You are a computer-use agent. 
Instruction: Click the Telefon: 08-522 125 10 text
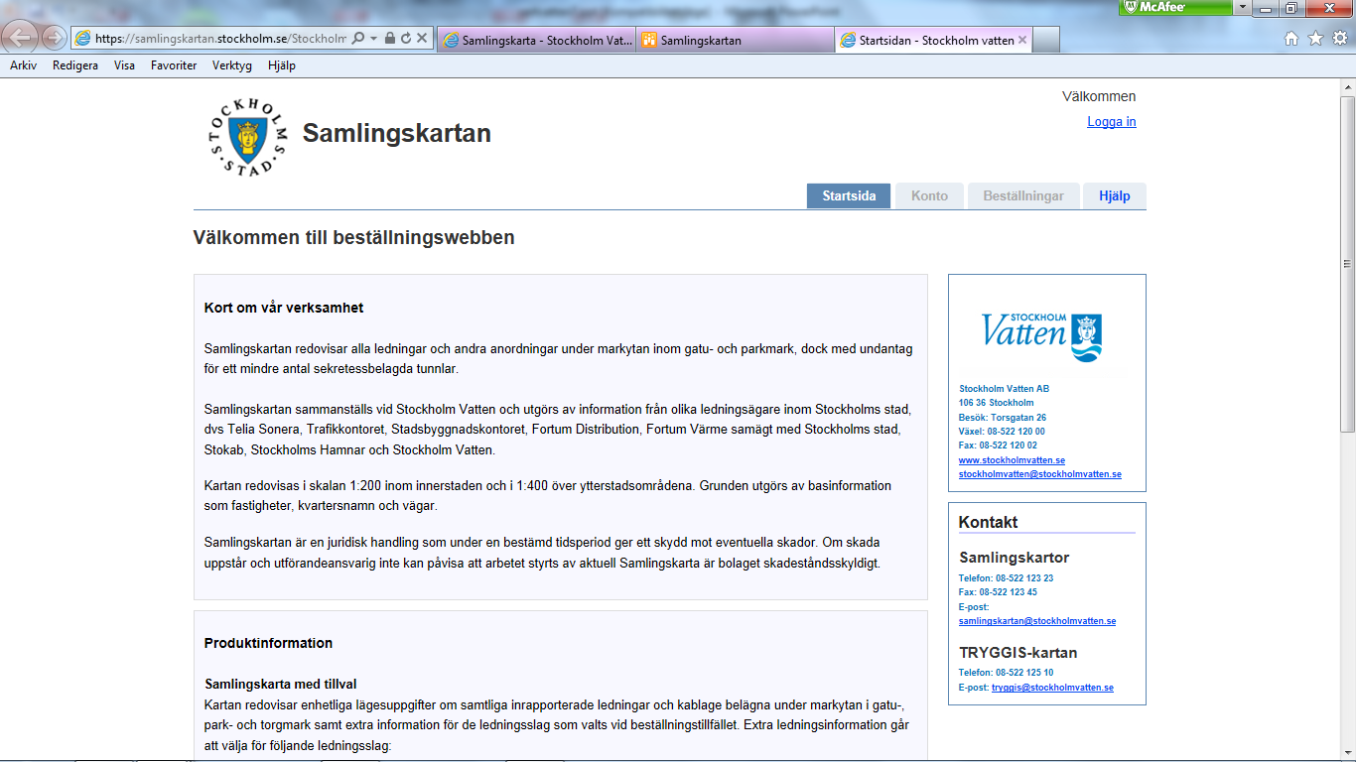(x=1007, y=673)
